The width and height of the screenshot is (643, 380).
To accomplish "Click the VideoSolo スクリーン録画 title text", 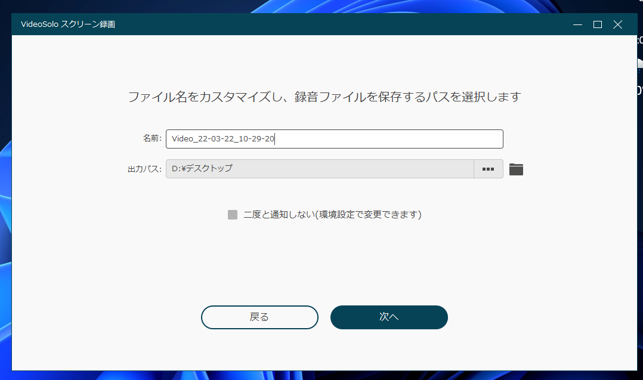I will pos(68,24).
